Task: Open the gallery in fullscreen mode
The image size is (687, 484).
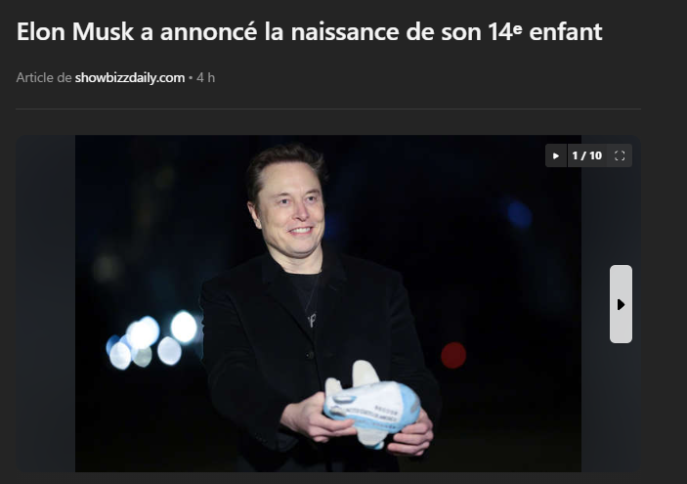Action: tap(620, 155)
